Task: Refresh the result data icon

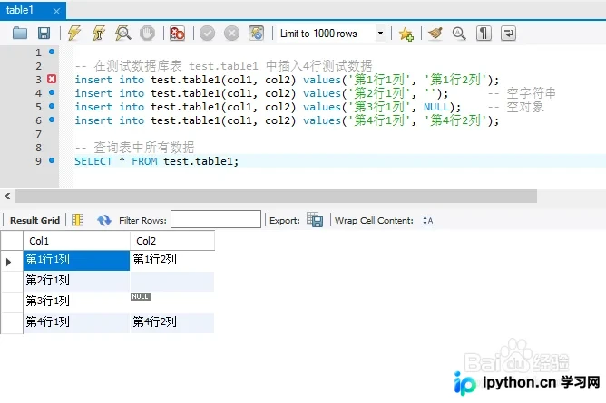Action: [104, 221]
